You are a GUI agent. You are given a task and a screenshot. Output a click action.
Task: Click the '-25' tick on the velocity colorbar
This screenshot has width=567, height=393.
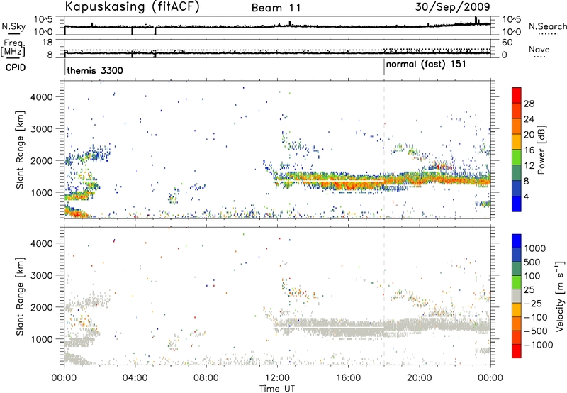(x=533, y=303)
